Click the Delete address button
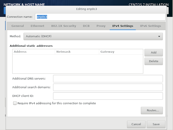 154,61
